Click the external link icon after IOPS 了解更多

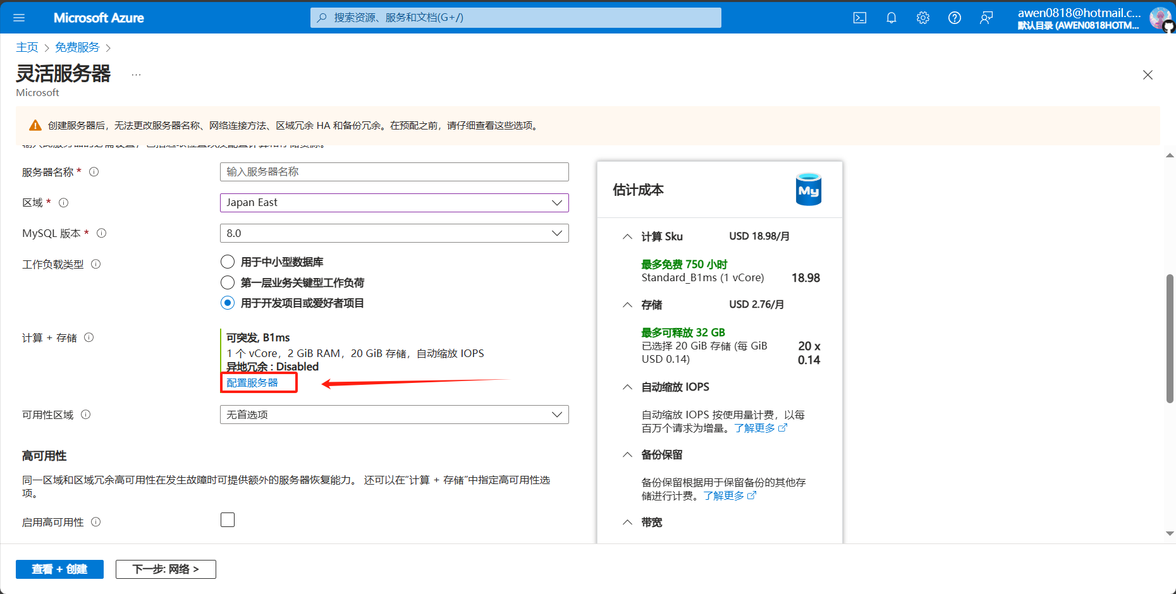[x=783, y=428]
